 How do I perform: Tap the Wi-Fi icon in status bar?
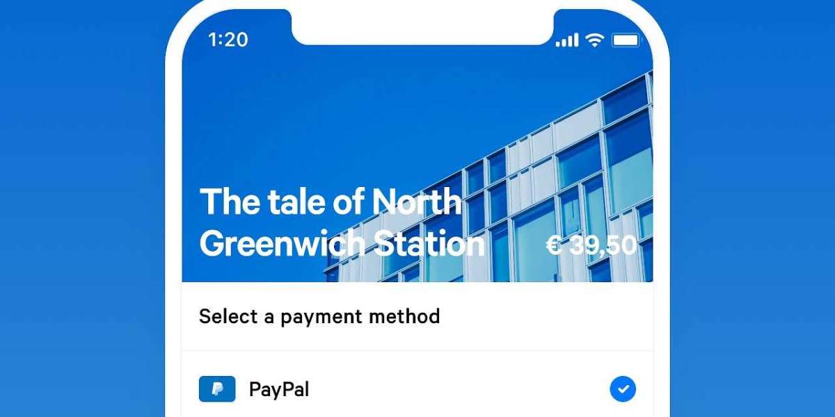point(594,40)
